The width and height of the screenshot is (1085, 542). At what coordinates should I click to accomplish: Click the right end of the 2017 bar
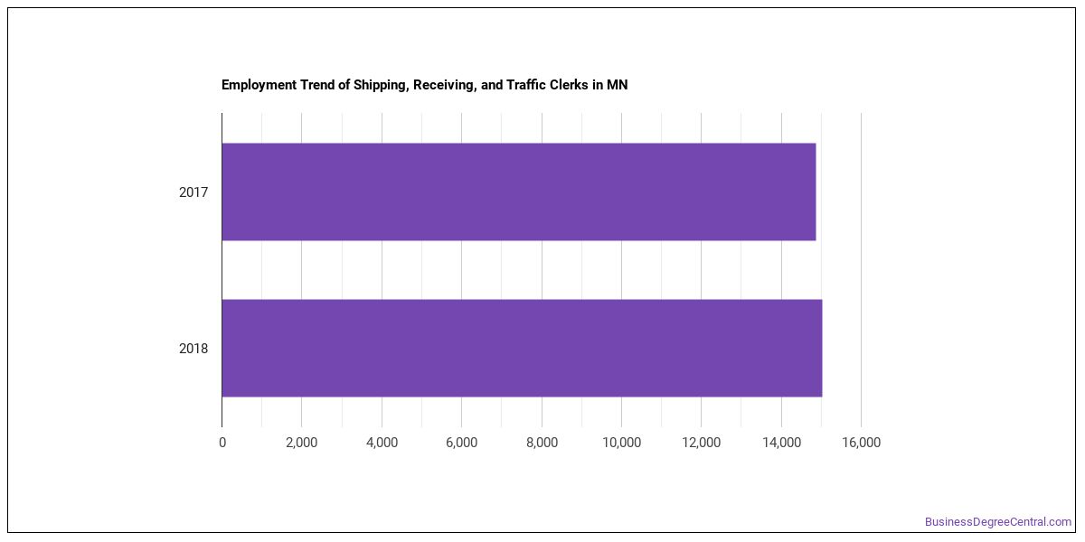813,192
